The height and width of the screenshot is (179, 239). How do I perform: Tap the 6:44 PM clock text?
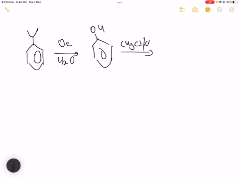coord(21,2)
